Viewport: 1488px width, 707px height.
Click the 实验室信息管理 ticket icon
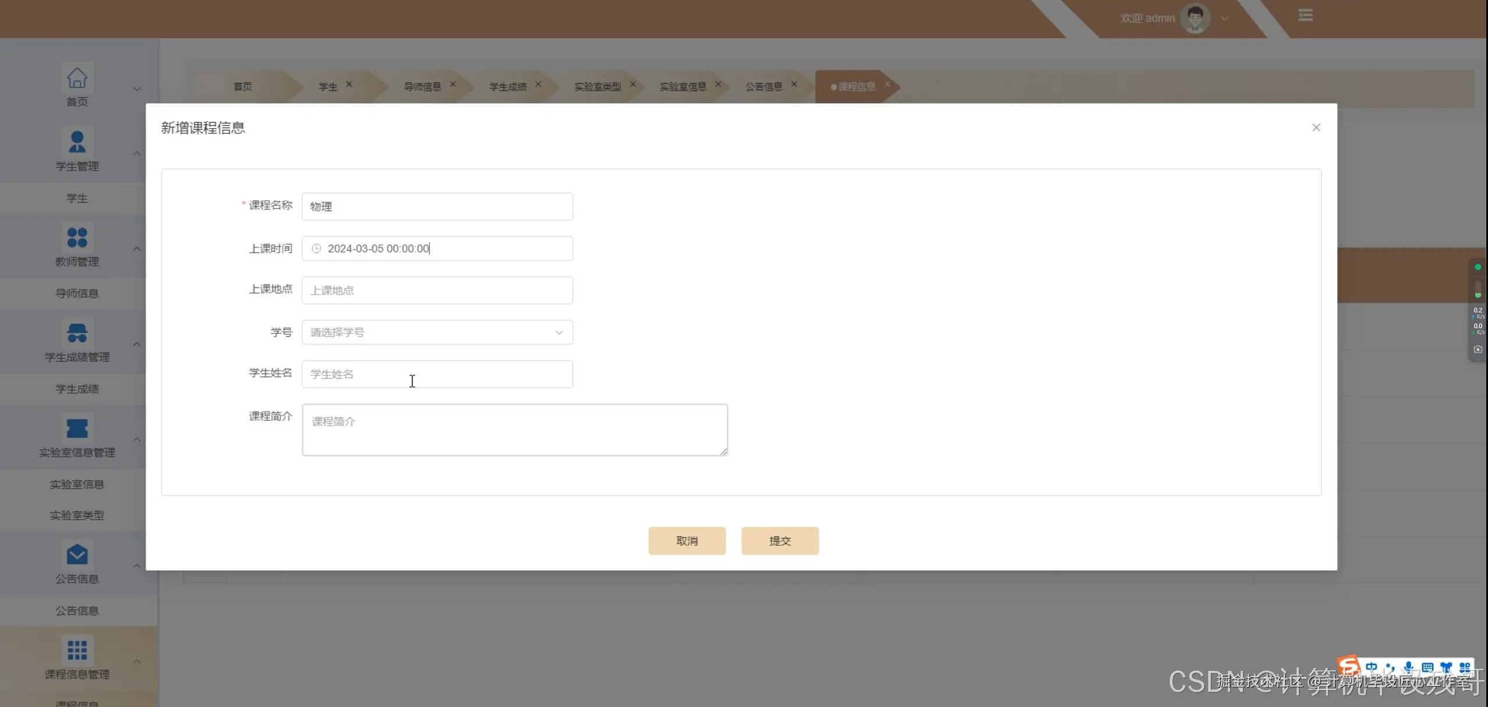(x=77, y=428)
